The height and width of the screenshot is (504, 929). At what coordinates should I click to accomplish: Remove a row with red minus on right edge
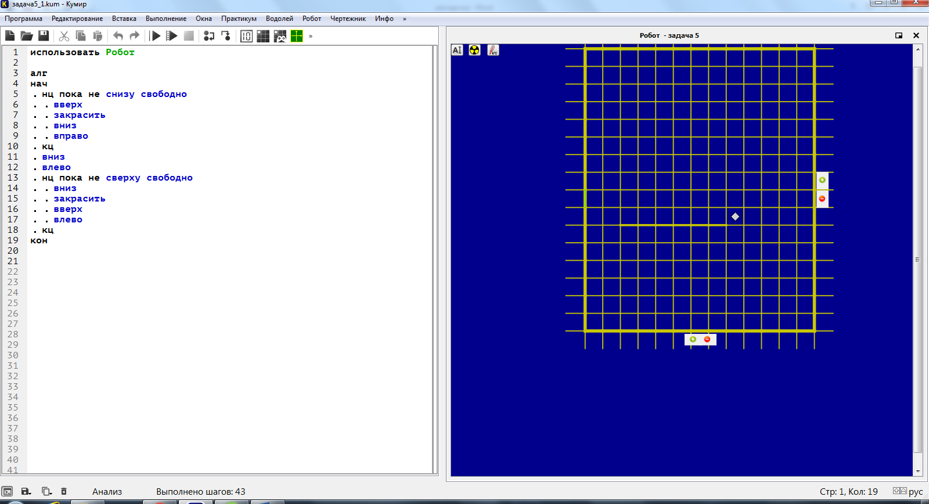tap(822, 199)
